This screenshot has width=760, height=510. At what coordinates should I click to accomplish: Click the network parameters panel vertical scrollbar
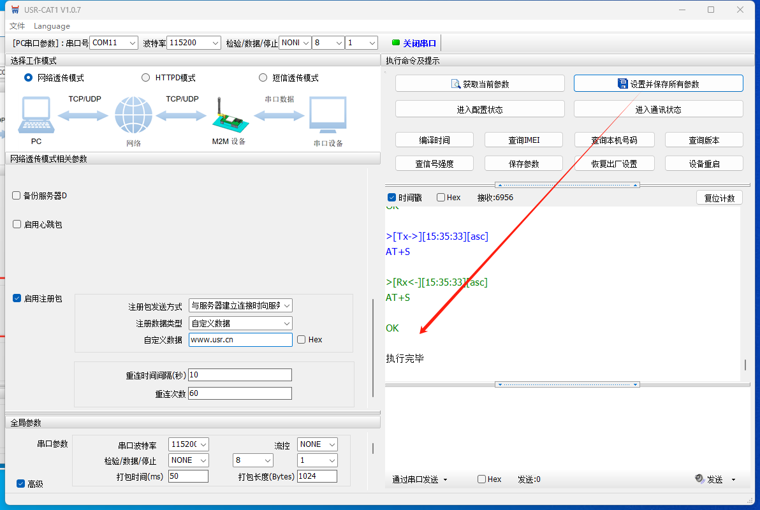coord(373,347)
